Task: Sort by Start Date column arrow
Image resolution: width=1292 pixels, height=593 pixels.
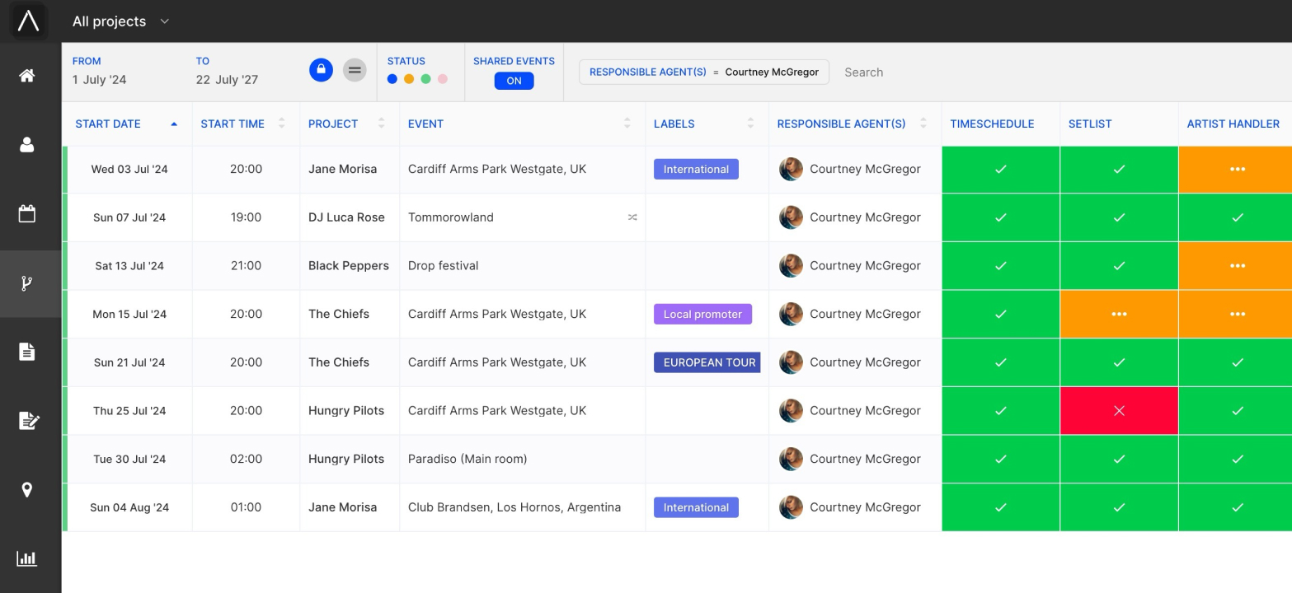Action: pyautogui.click(x=174, y=124)
